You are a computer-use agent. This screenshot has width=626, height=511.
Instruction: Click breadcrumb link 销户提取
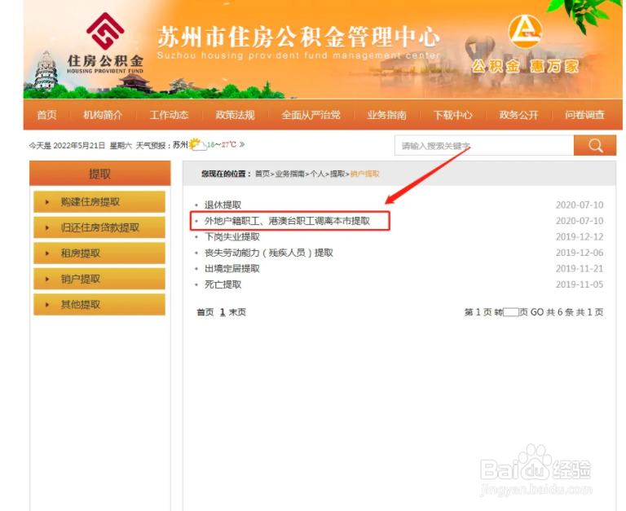click(365, 174)
